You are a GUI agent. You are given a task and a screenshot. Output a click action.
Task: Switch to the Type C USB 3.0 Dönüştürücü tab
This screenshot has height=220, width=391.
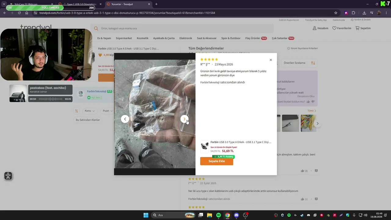coord(80,4)
